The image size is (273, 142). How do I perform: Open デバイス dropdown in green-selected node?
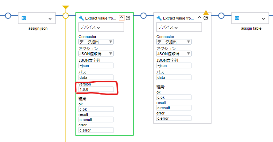click(101, 27)
